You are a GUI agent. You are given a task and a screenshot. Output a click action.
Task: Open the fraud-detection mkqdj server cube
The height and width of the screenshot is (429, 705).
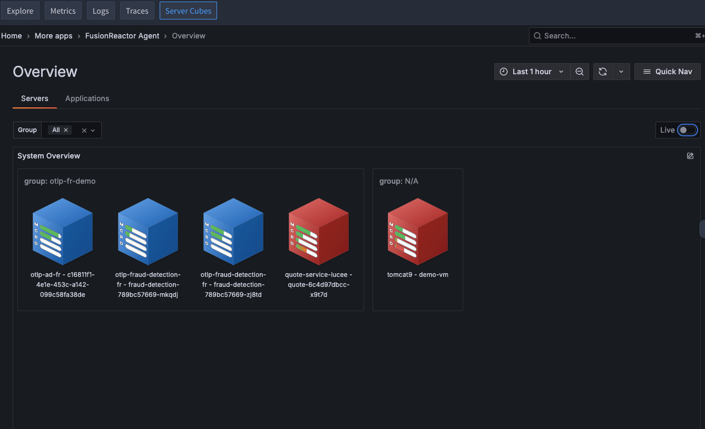[x=148, y=232]
